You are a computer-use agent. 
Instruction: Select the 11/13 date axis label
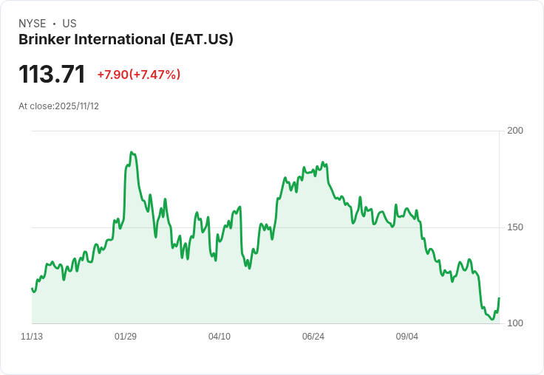[x=32, y=337]
